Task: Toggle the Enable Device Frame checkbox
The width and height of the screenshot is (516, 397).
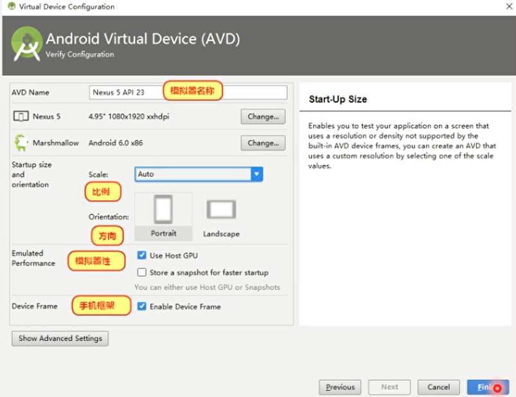Action: (142, 306)
